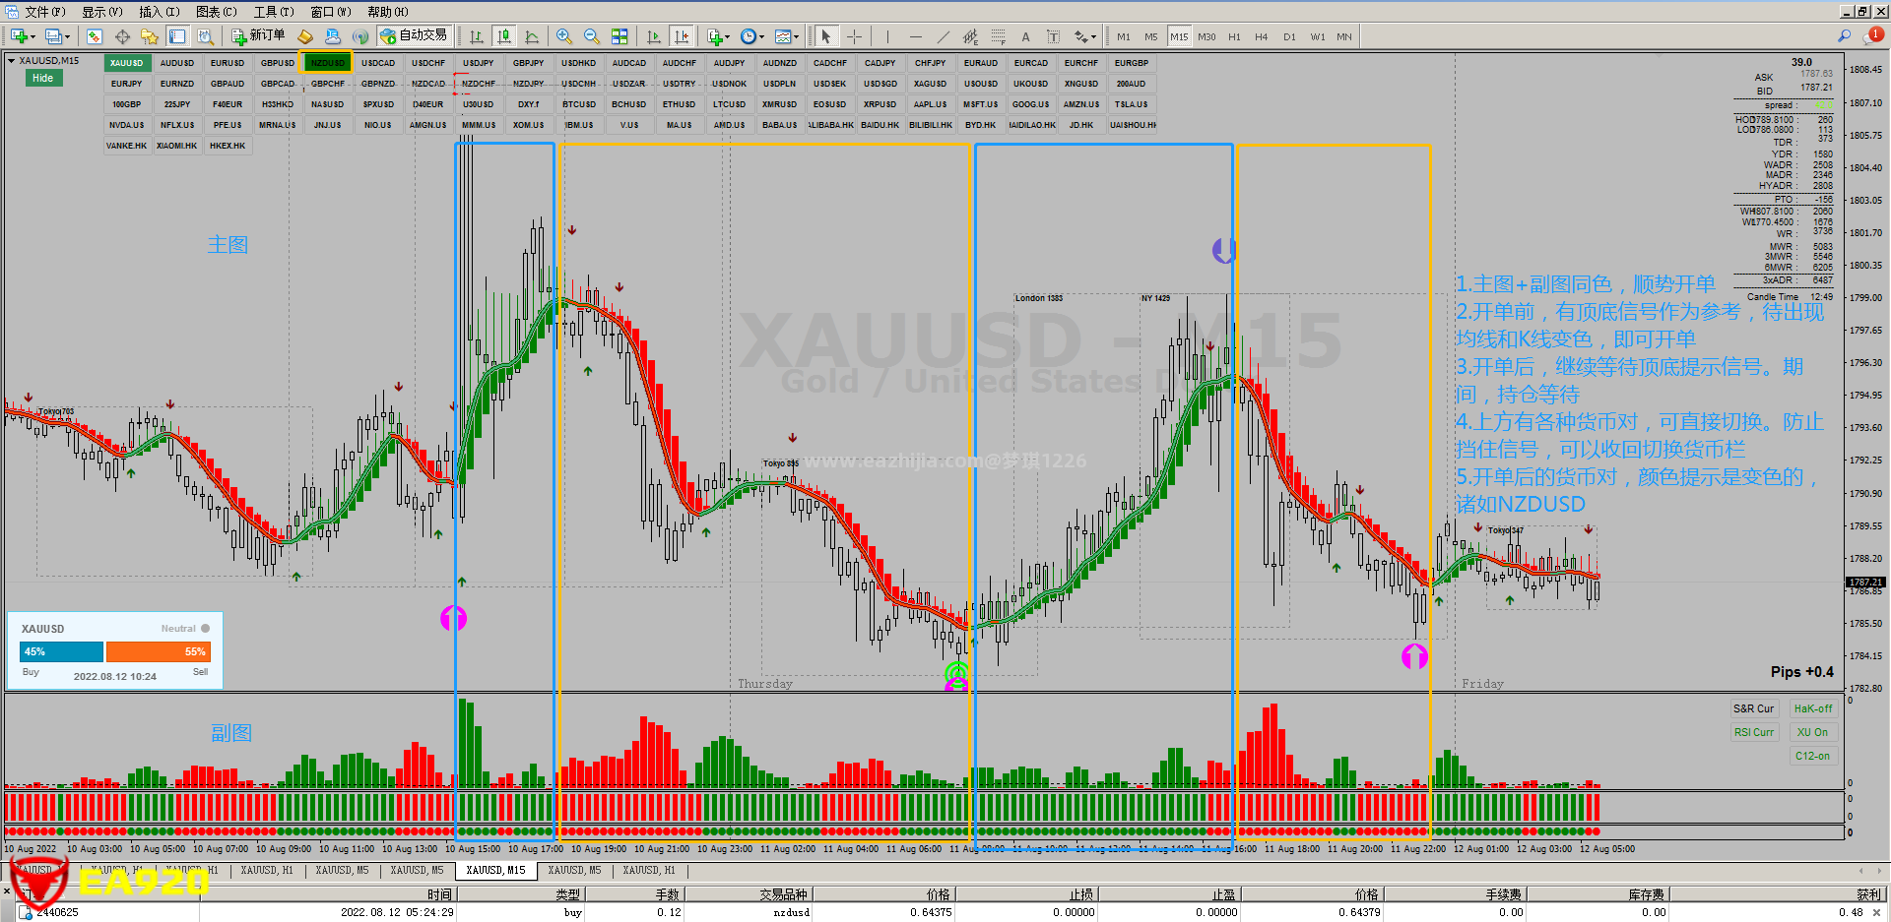The image size is (1891, 922).
Task: Click the Zoom In magnifier icon
Action: (564, 36)
